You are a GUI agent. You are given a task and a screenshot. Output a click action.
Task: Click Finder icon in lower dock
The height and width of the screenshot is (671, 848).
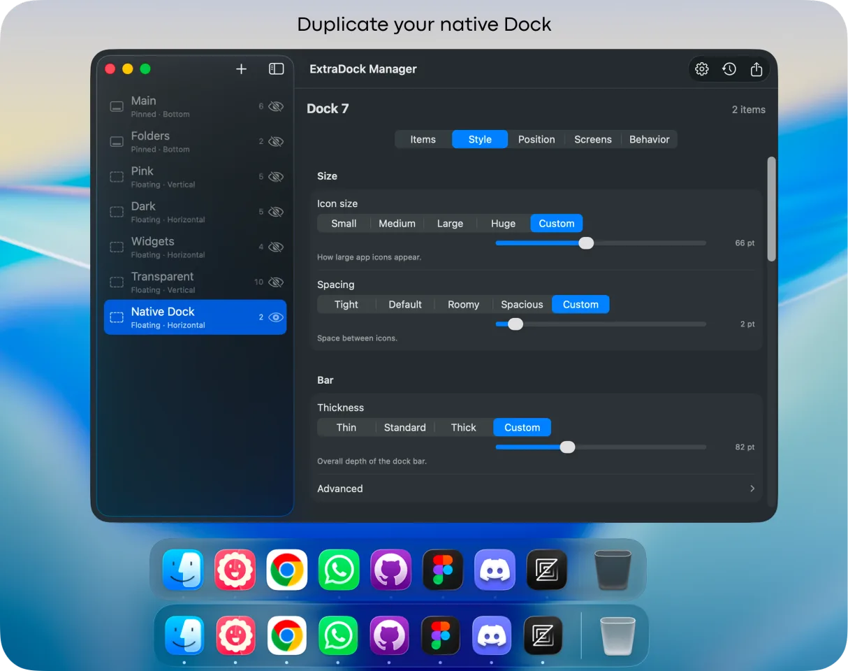click(184, 635)
